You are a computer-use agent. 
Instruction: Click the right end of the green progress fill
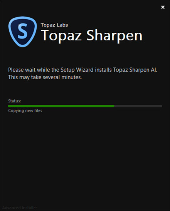click(113, 106)
